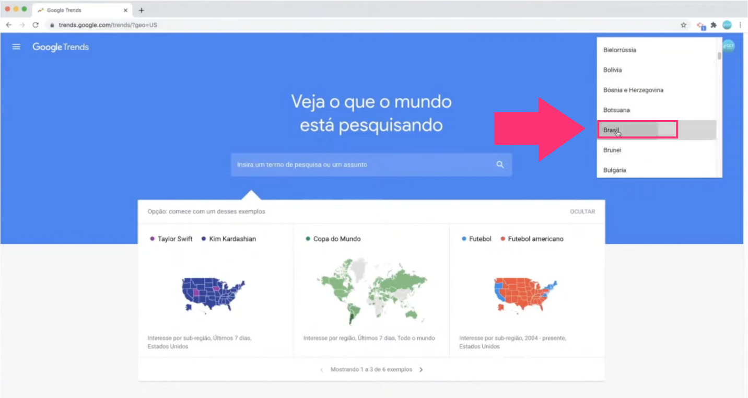Go back with browser back arrow
This screenshot has height=398, width=748.
coord(9,25)
